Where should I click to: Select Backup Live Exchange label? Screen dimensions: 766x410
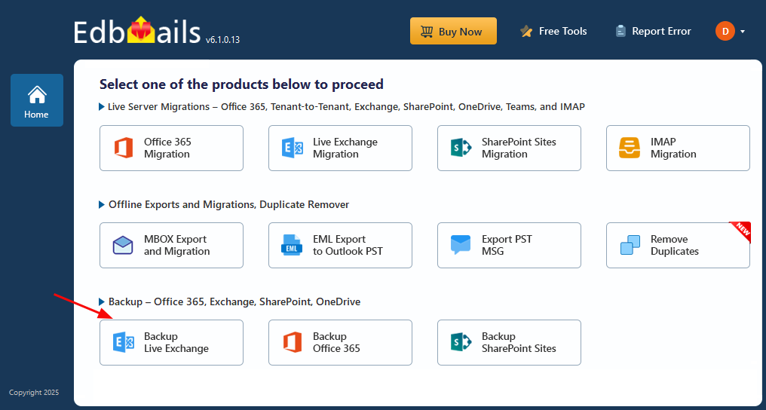coord(176,342)
